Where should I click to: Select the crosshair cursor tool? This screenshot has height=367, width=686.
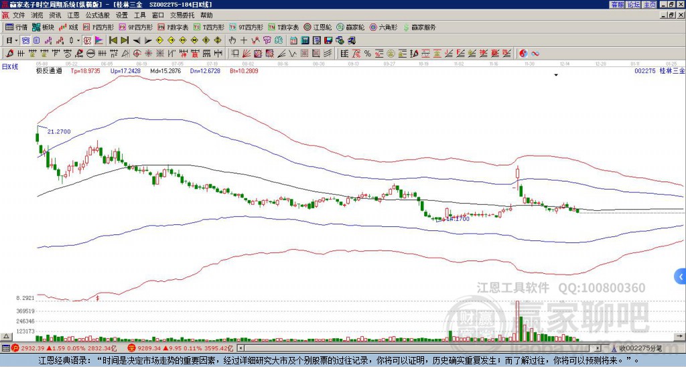click(244, 41)
